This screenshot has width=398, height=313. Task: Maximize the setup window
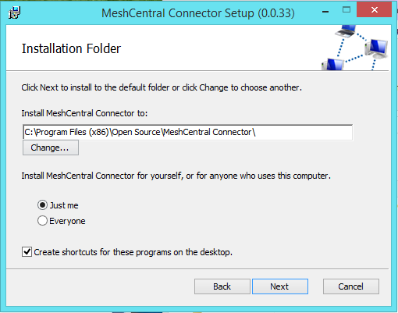(346, 10)
